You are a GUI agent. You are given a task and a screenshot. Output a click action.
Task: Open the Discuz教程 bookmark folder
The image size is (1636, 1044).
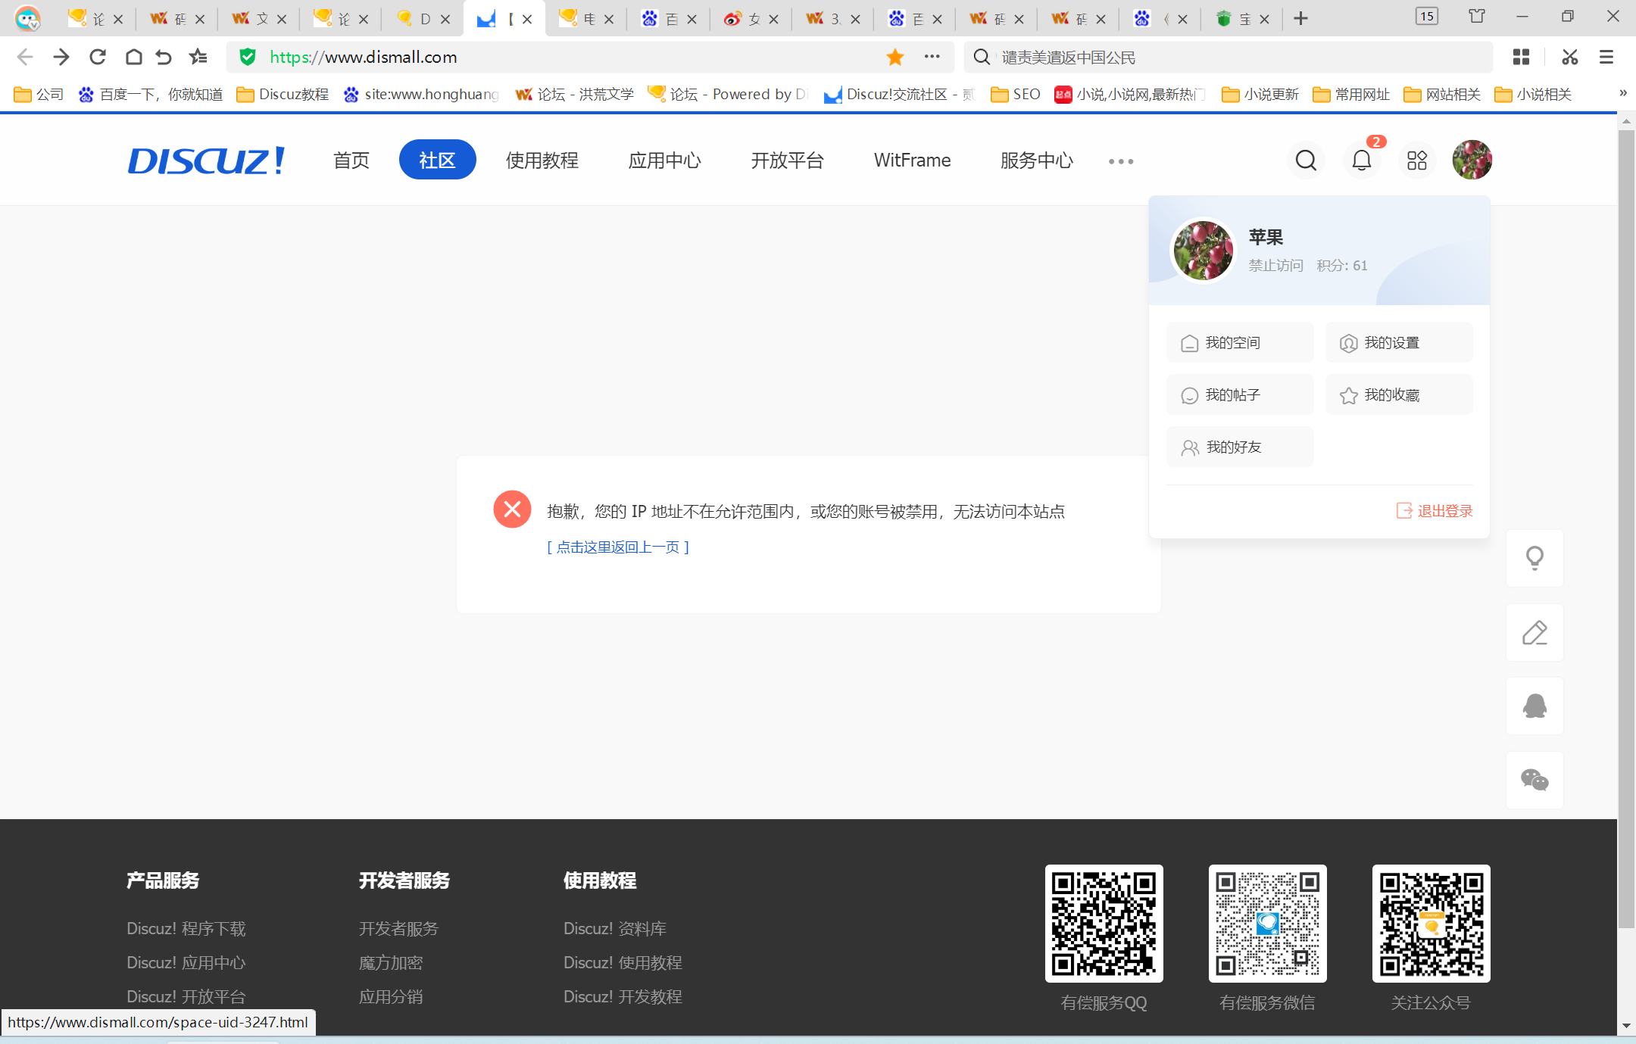click(x=283, y=94)
